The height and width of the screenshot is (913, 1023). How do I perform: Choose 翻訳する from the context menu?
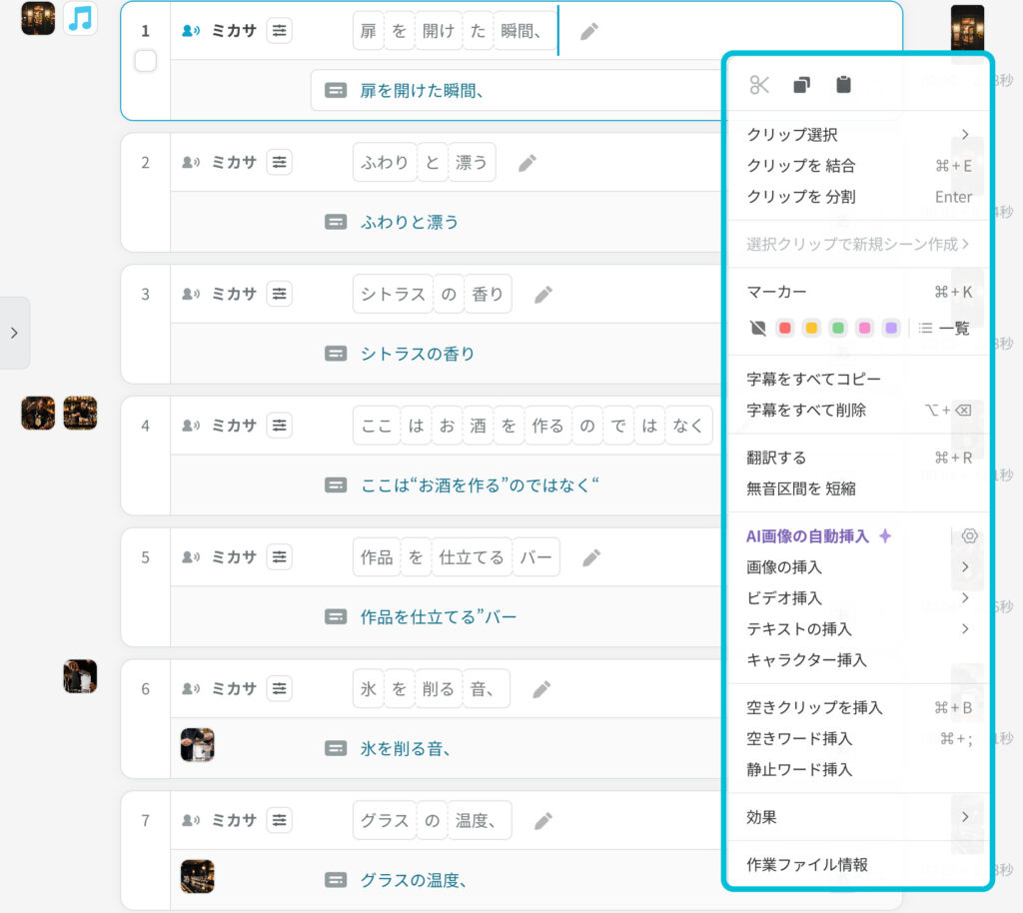[776, 457]
